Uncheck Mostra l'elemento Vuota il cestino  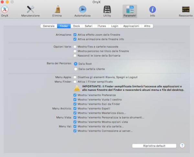coord(75,99)
